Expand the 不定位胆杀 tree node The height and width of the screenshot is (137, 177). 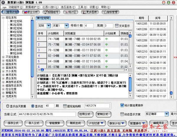coord(3,57)
